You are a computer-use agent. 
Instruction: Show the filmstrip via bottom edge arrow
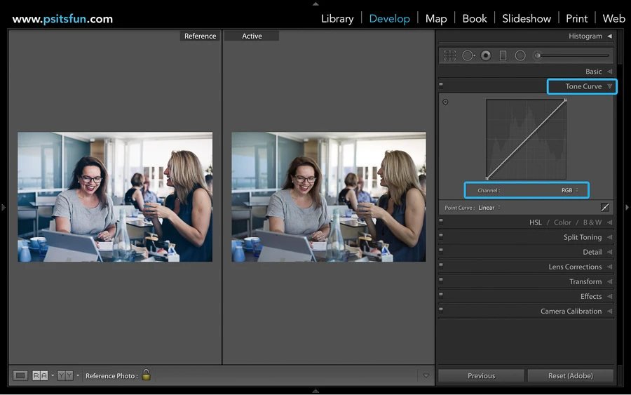tap(315, 391)
